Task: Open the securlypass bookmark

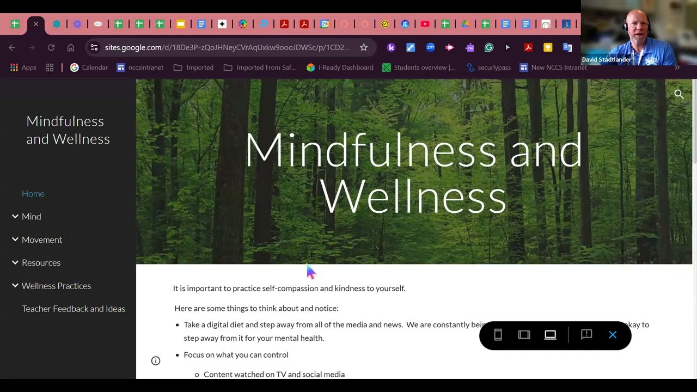Action: tap(488, 68)
